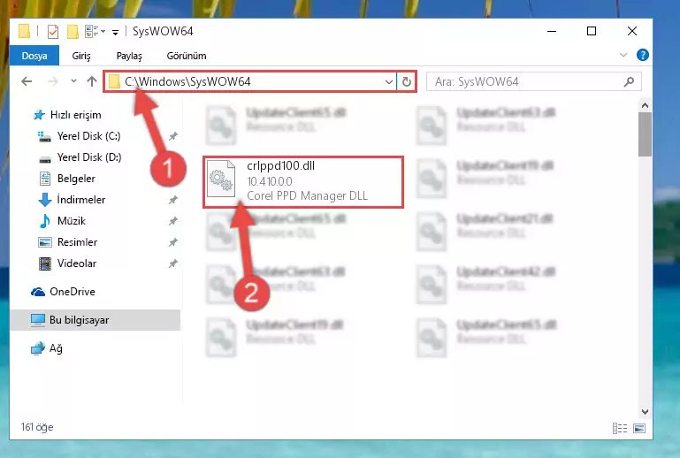Image resolution: width=680 pixels, height=458 pixels.
Task: Select Ağ in the navigation pane
Action: click(56, 348)
